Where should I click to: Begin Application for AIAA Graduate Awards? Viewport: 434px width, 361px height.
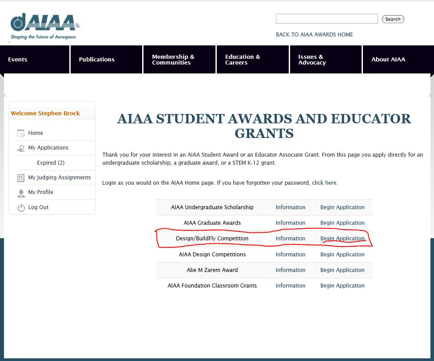(342, 223)
